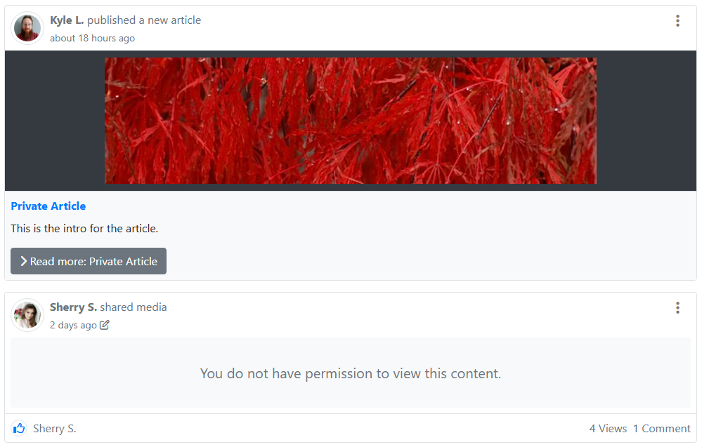Image resolution: width=702 pixels, height=447 pixels.
Task: Click the red leaves article image
Action: click(350, 121)
